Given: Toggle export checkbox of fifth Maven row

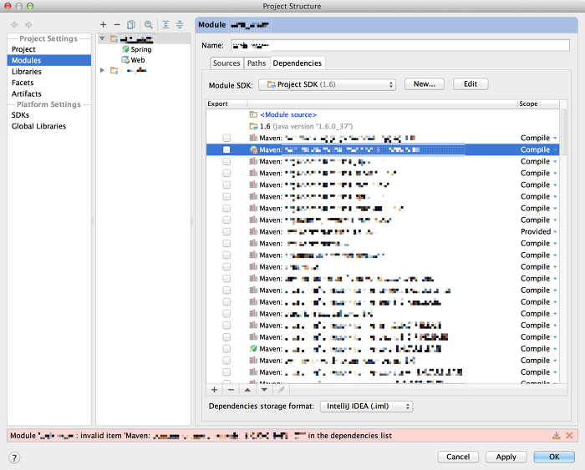Looking at the screenshot, I should pos(226,184).
